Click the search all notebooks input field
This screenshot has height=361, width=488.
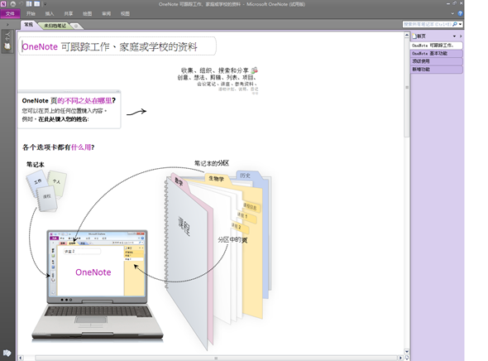point(427,24)
